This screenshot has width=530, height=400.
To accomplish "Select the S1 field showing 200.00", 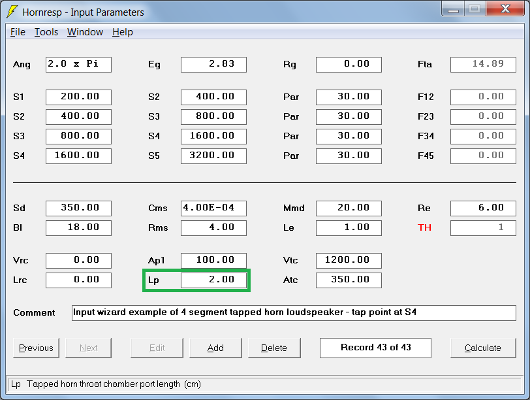I will 78,97.
